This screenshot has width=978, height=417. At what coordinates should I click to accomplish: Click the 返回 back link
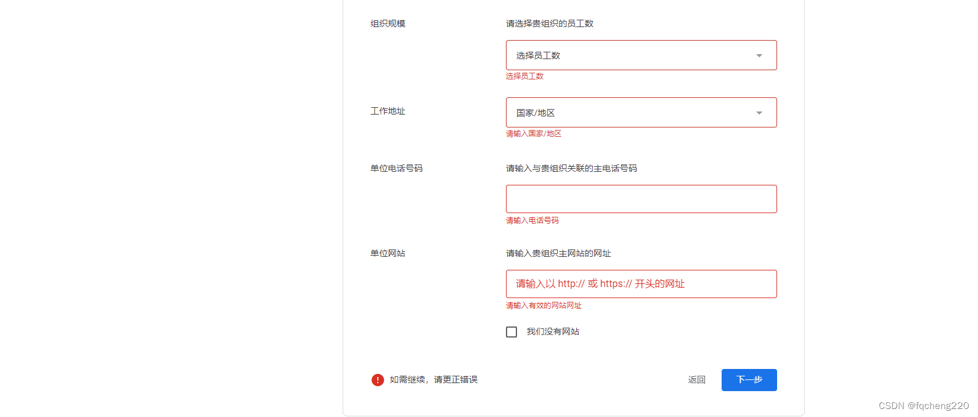(696, 380)
